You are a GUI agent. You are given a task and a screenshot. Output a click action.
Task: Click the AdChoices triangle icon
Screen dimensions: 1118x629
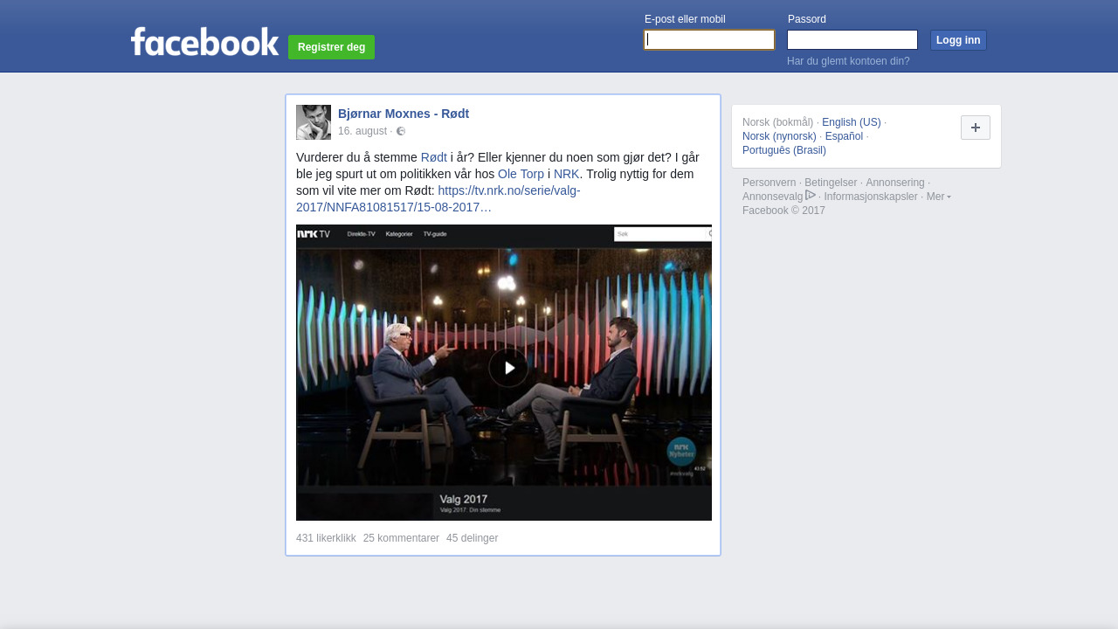coord(811,196)
